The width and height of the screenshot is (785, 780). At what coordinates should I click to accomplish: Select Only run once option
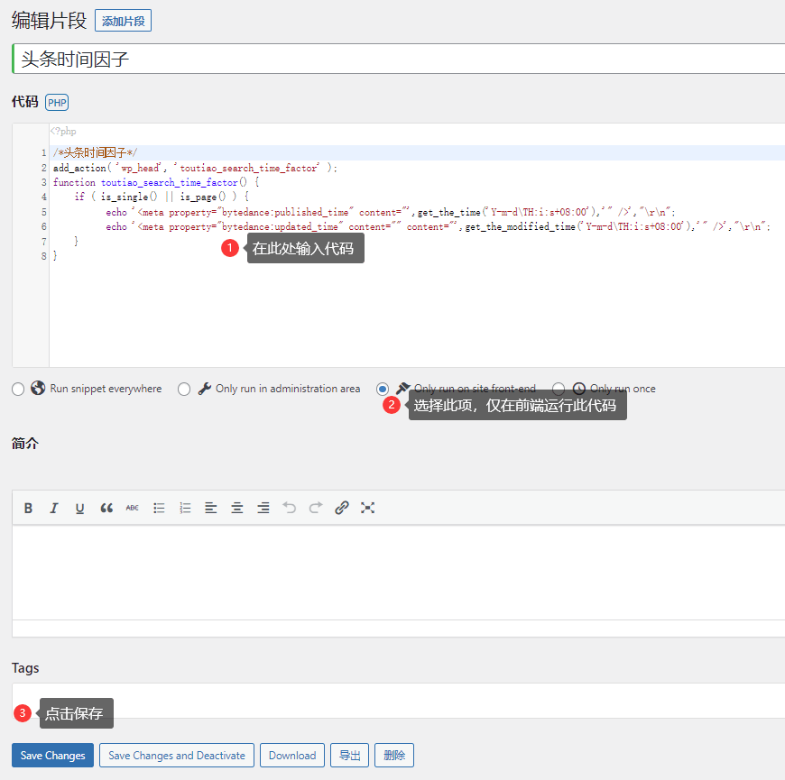[559, 389]
